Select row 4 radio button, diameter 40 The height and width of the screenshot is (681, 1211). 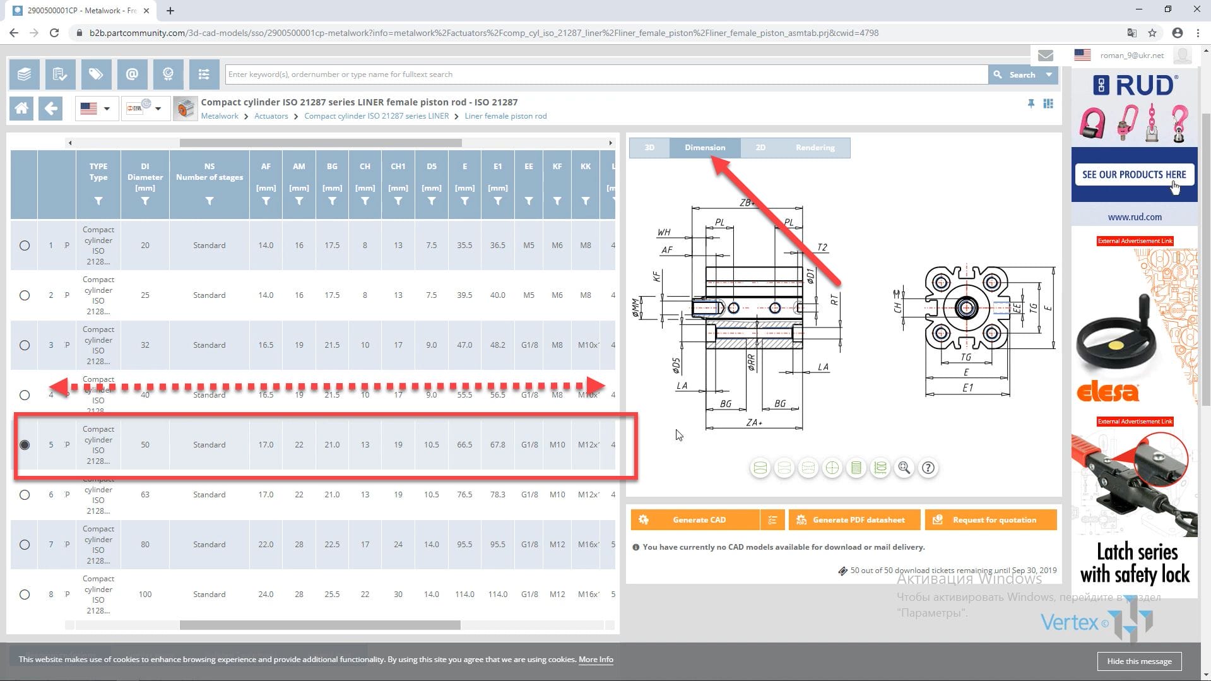point(25,395)
